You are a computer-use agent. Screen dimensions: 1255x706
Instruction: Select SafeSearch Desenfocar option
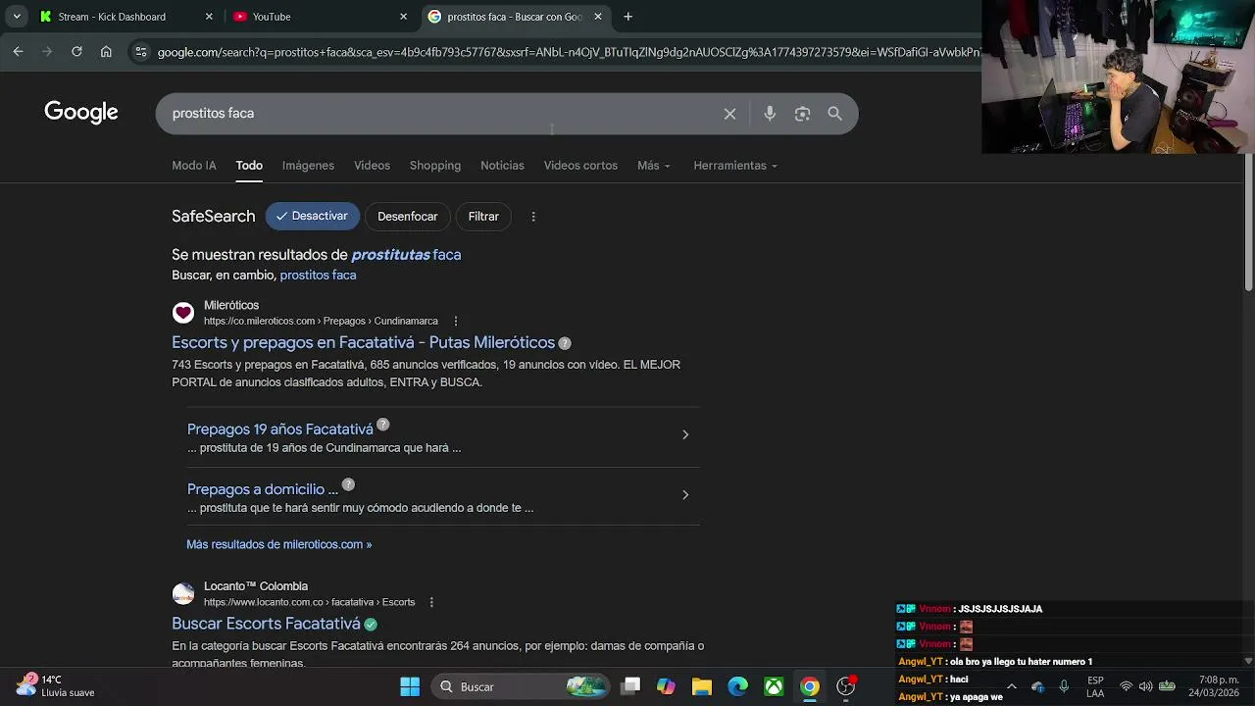[407, 217]
